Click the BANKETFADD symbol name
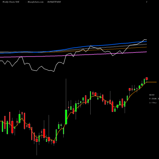The height and width of the screenshot is (159, 159). pyautogui.click(x=54, y=2)
